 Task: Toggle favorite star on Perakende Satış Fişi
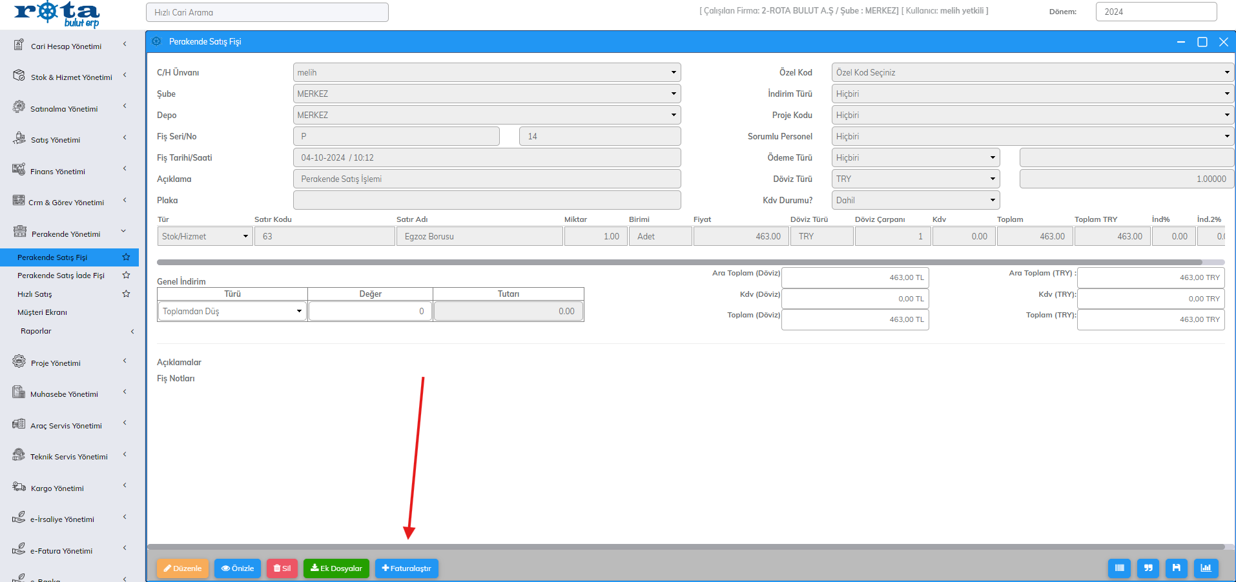126,257
